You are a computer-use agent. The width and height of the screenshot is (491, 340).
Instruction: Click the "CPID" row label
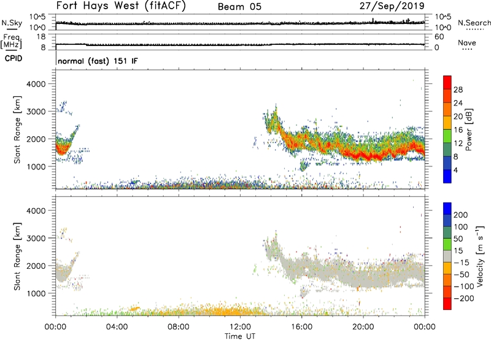(14, 58)
